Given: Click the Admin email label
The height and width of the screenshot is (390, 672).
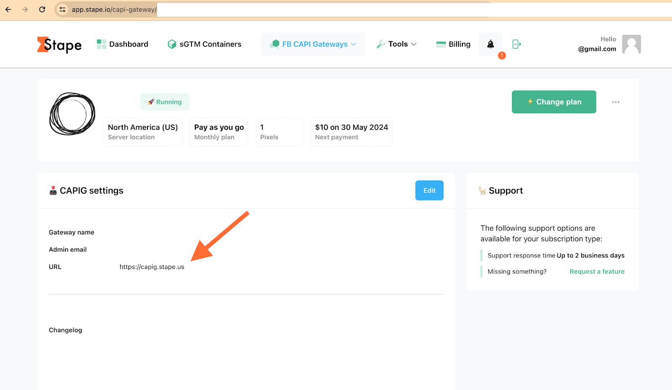Looking at the screenshot, I should pyautogui.click(x=68, y=250).
